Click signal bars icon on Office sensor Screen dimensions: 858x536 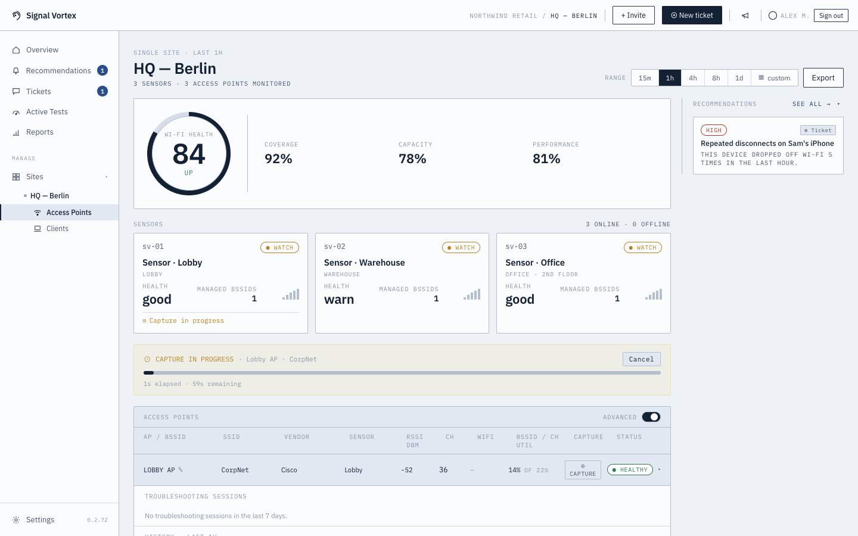654,294
